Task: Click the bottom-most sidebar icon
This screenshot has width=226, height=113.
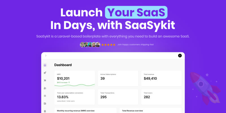Action: [45, 111]
